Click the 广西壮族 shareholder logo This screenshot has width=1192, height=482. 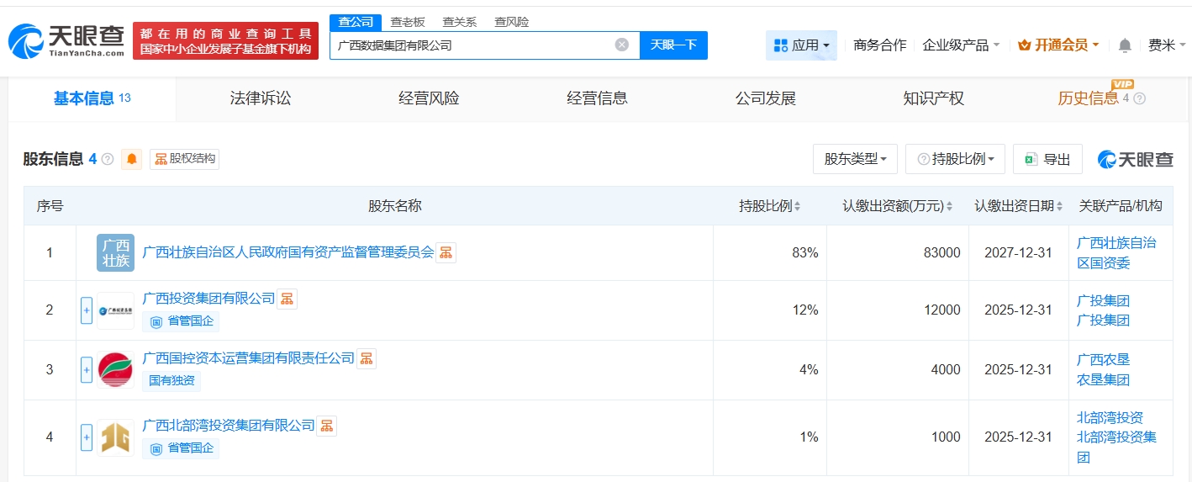115,252
